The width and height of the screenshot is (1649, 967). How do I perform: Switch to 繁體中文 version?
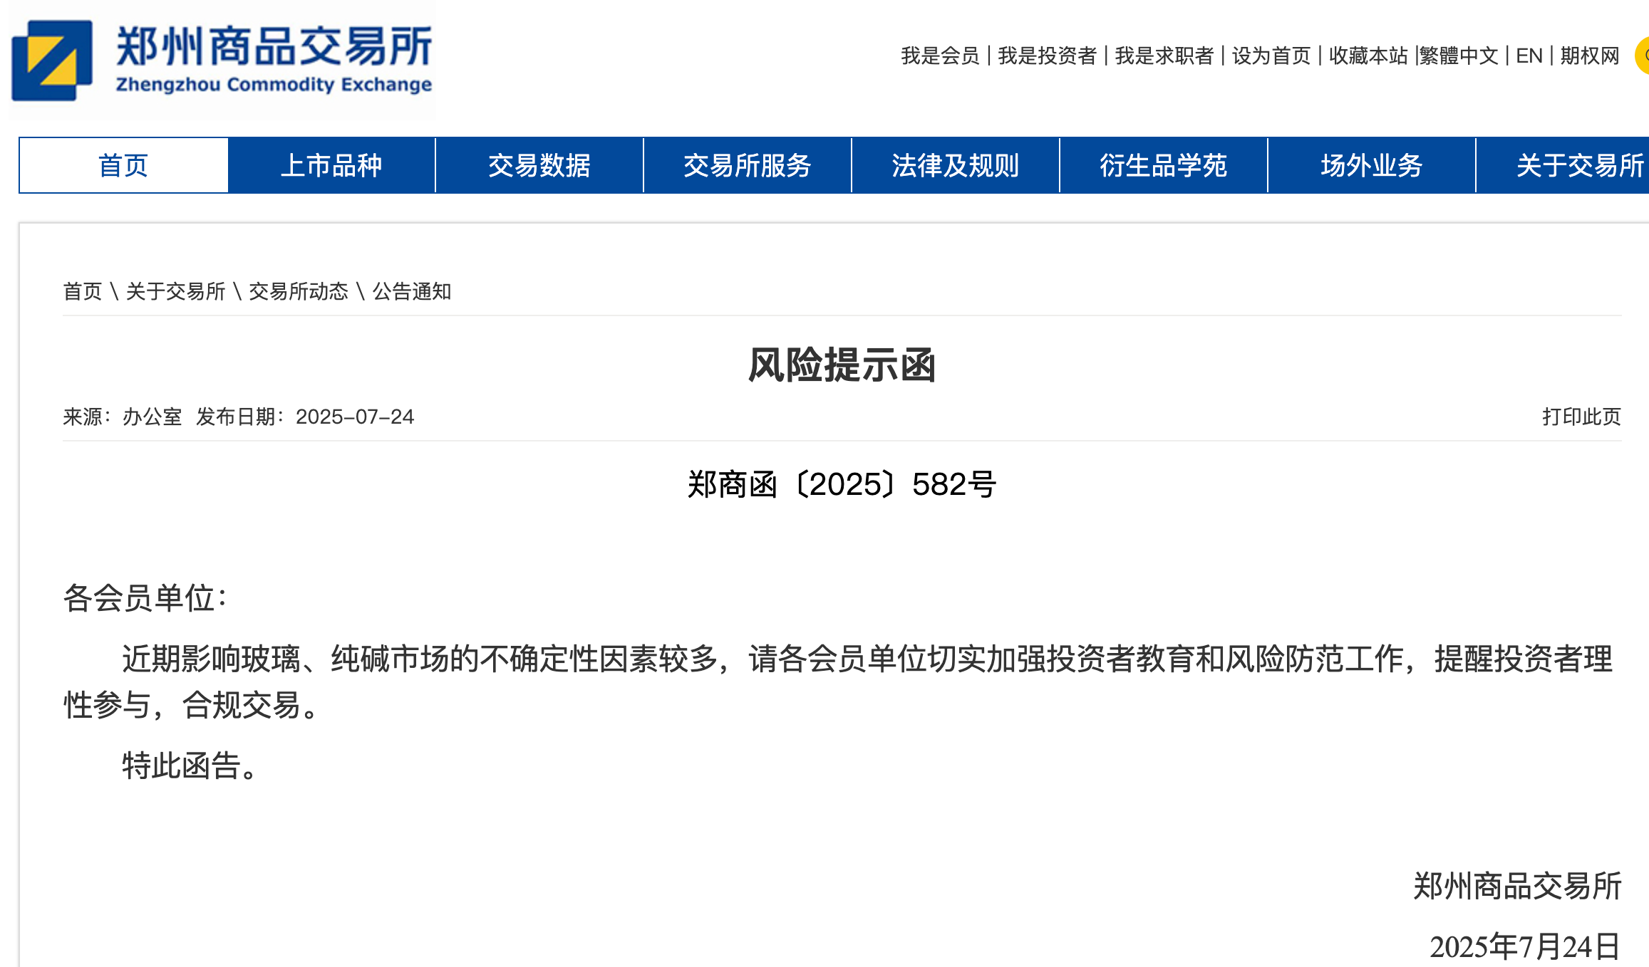tap(1459, 56)
